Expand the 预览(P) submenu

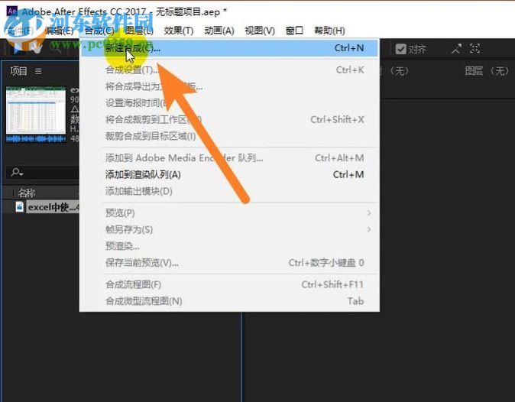pos(229,212)
